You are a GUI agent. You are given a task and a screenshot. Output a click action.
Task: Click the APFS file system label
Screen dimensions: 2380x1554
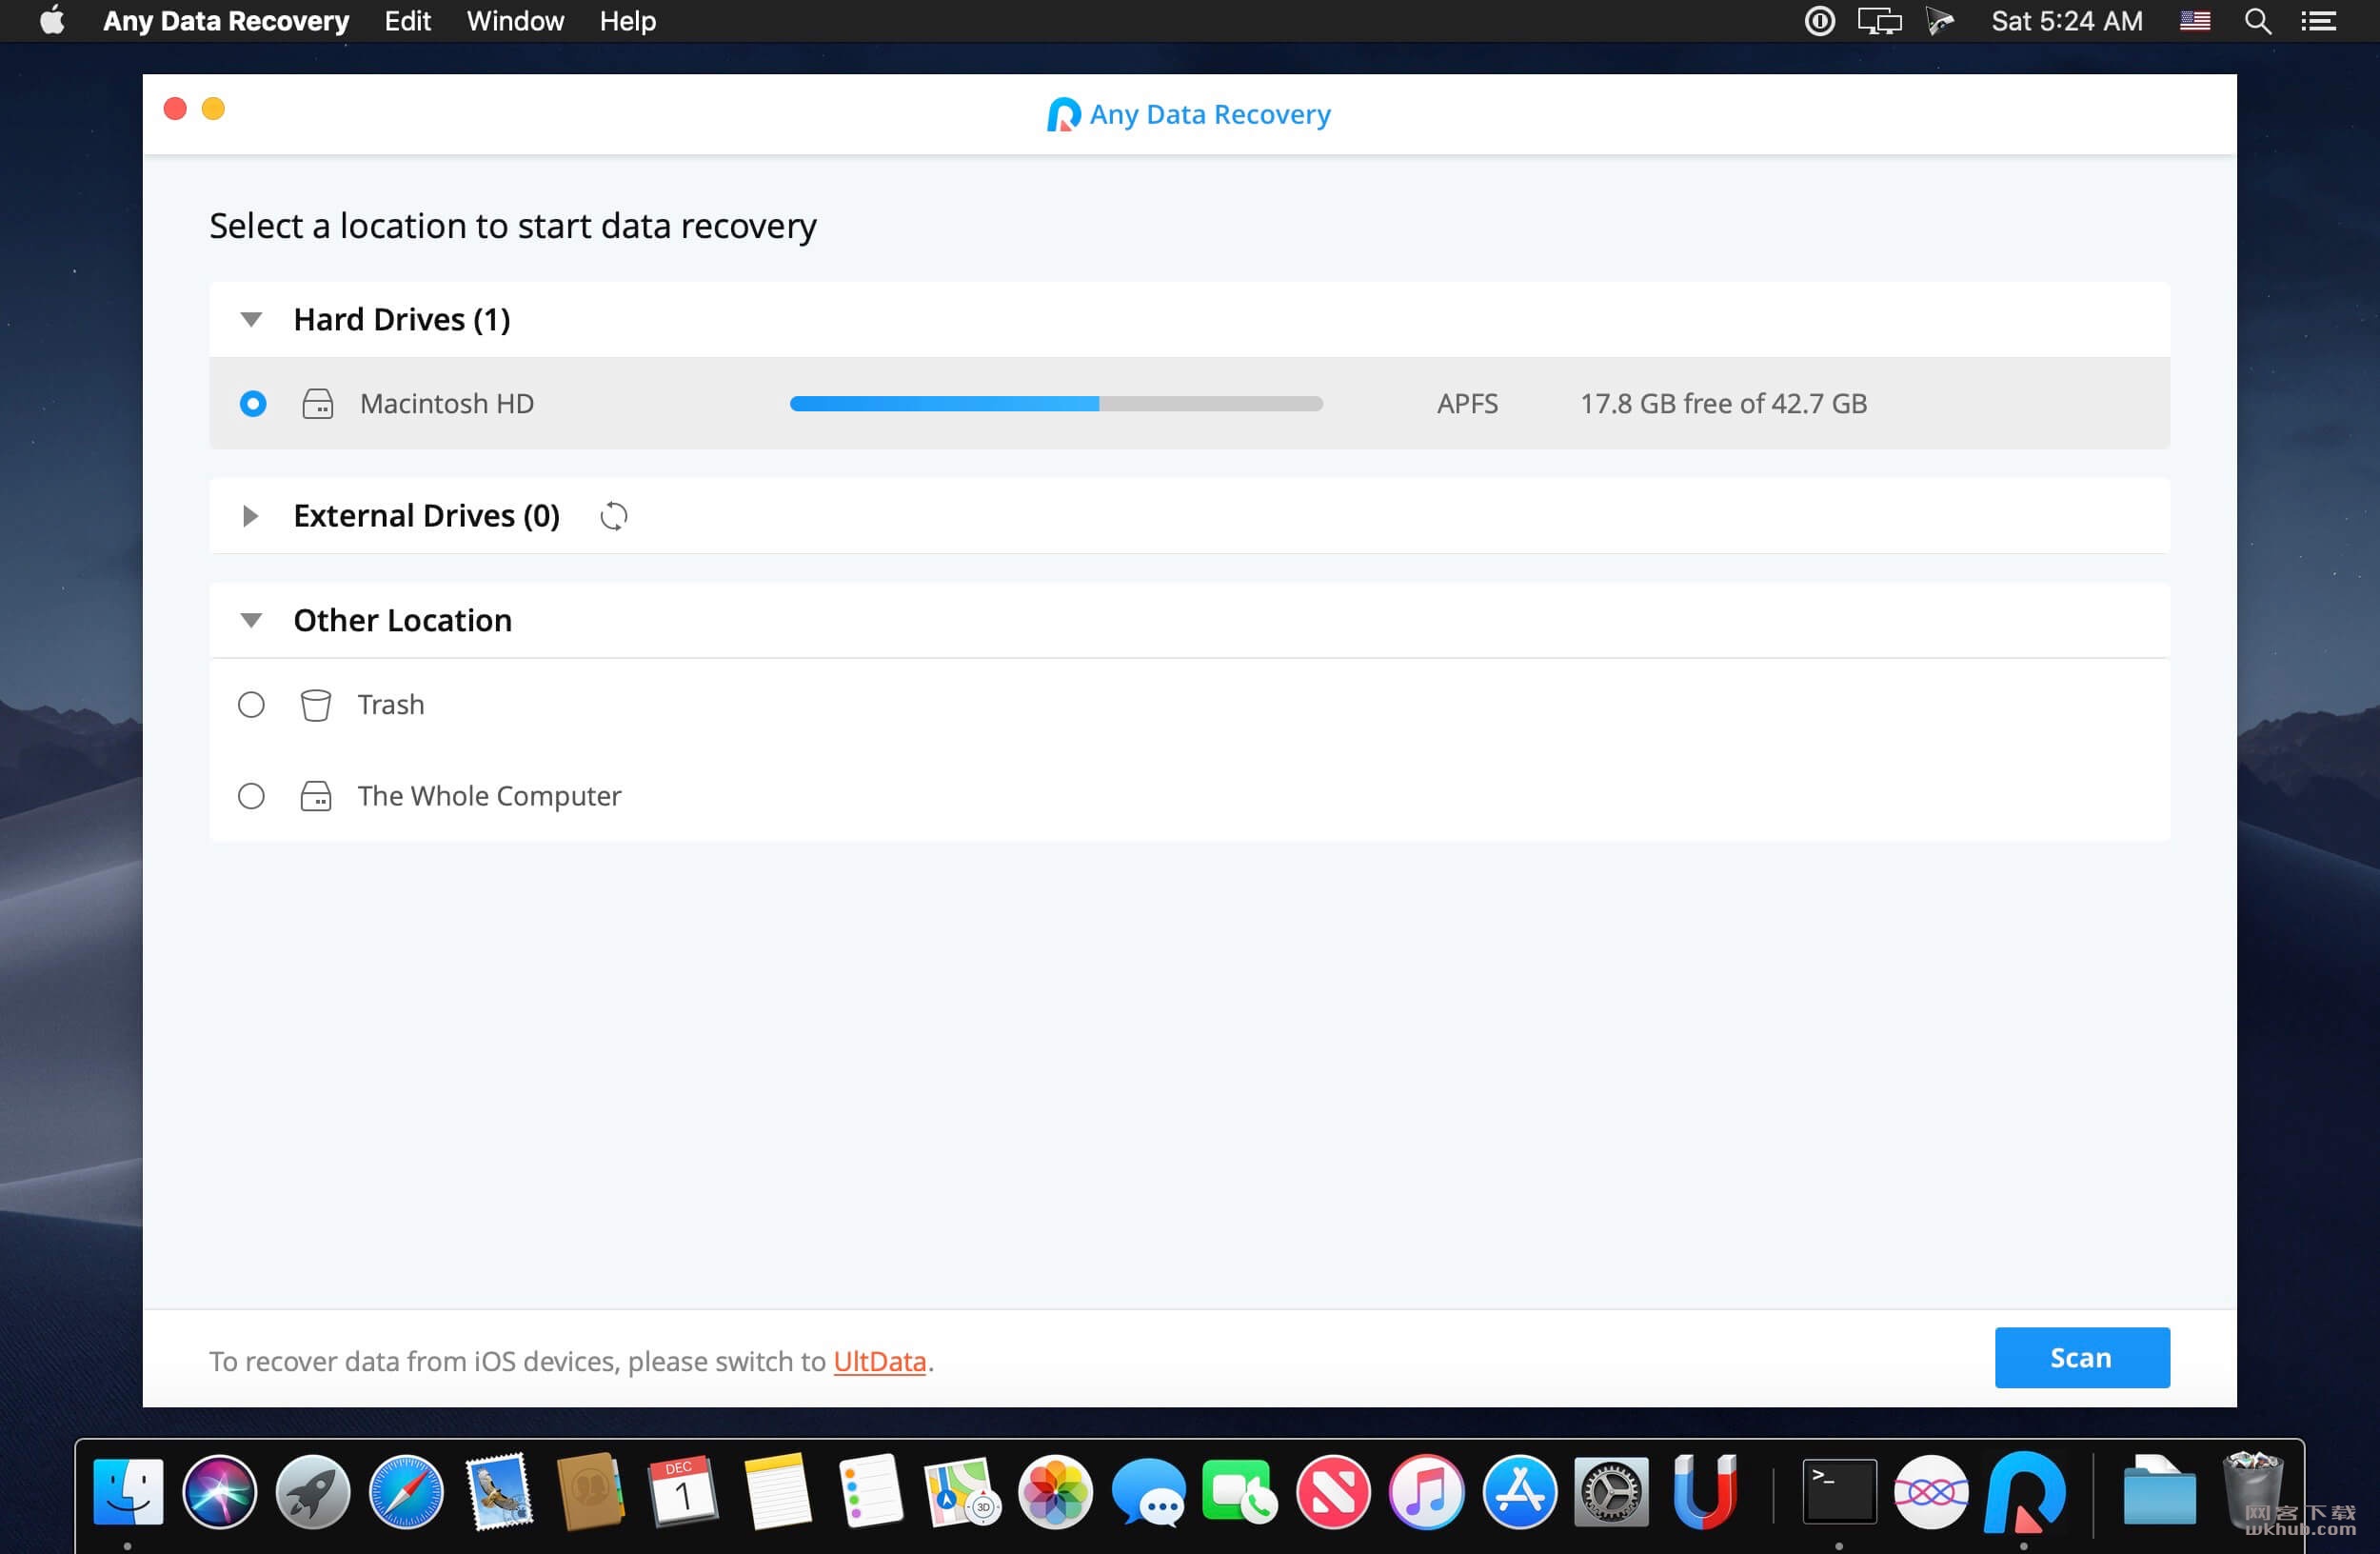pos(1467,403)
